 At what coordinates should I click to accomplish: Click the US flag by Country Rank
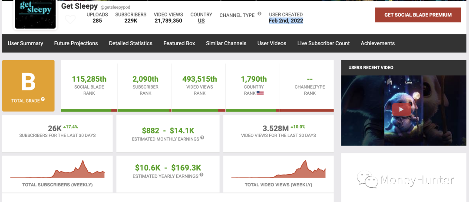click(260, 93)
